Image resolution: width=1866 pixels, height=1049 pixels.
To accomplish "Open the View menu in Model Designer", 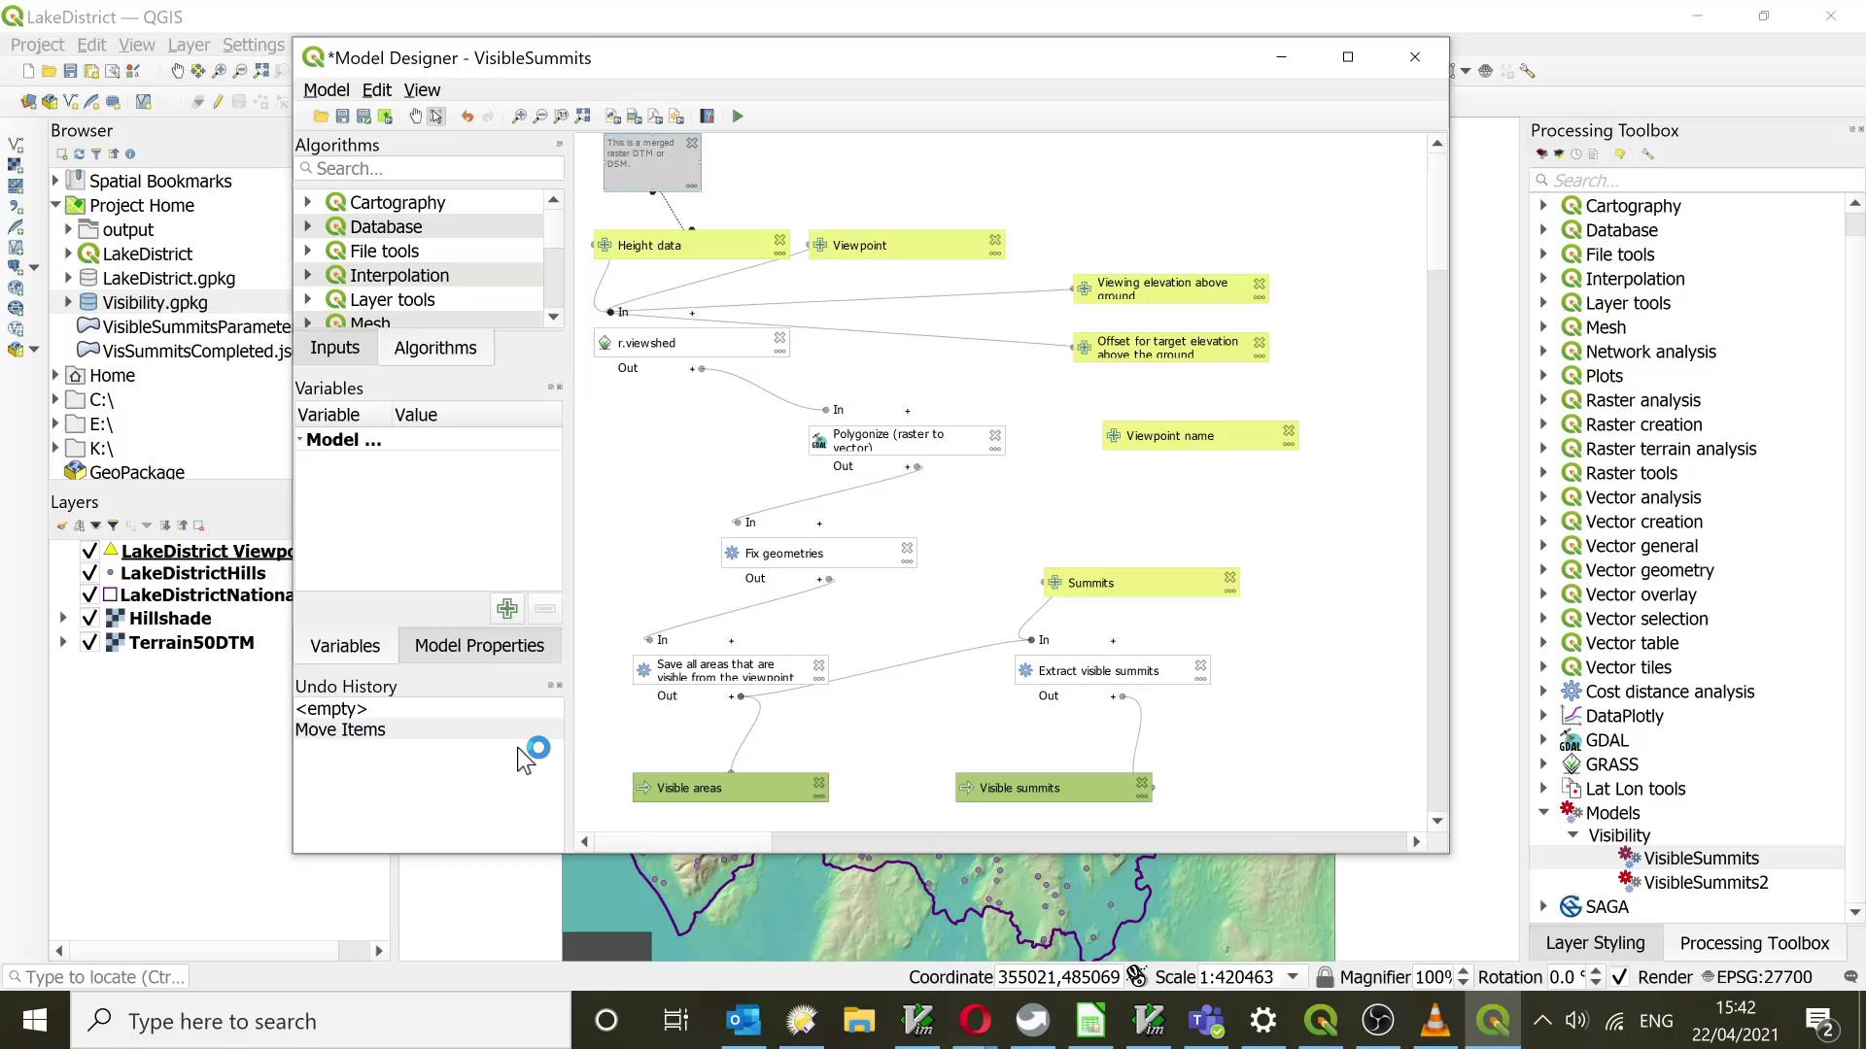I will (x=422, y=89).
